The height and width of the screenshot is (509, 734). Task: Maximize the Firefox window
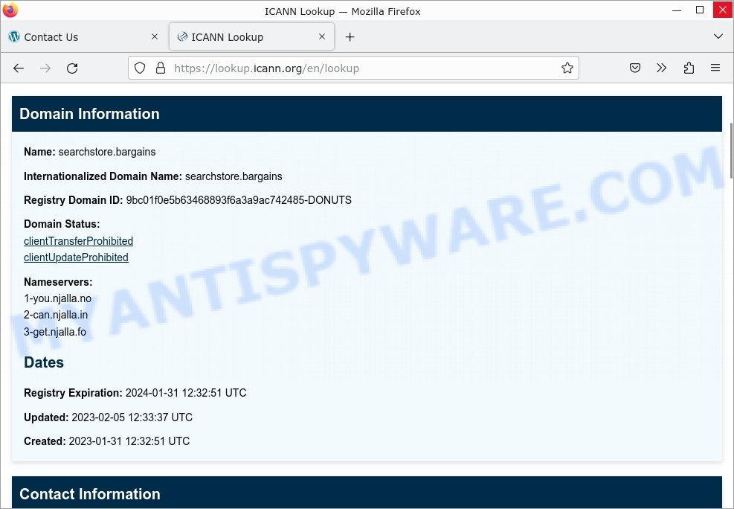coord(699,10)
